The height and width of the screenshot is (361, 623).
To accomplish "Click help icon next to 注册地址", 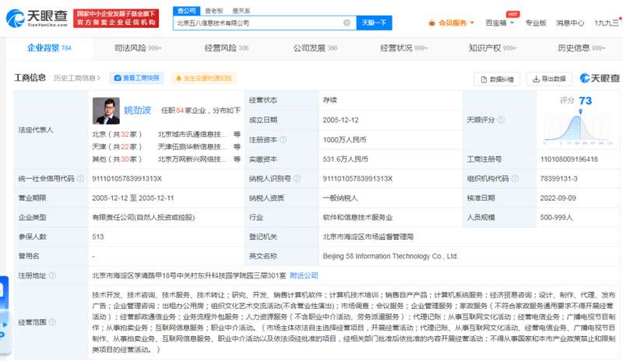I will (x=52, y=275).
